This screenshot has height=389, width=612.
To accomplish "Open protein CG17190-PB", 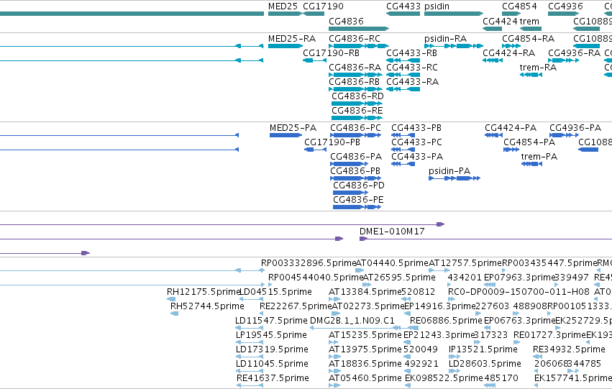I will (x=332, y=142).
